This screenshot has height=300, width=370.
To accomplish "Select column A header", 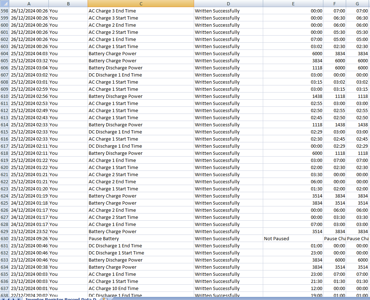I will [29, 4].
